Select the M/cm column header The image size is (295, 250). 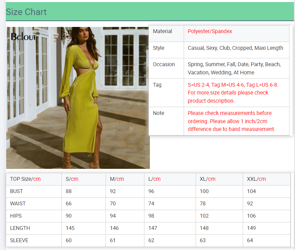(117, 179)
